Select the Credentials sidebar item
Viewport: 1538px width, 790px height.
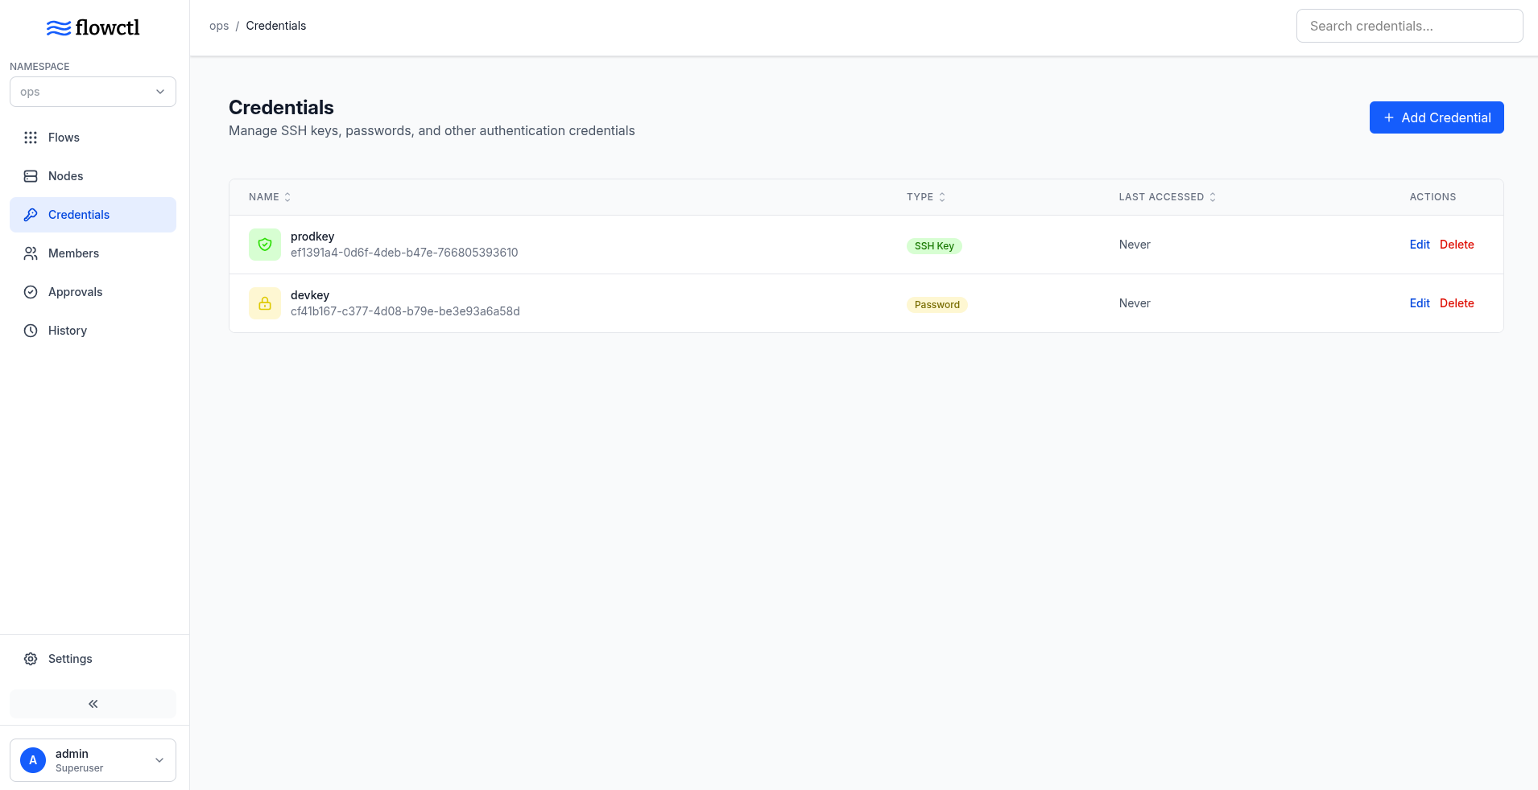pyautogui.click(x=79, y=215)
